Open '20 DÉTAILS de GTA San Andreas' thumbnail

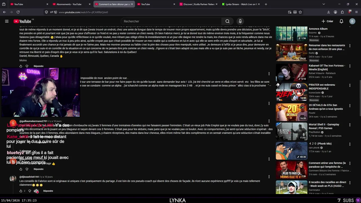click(291, 112)
